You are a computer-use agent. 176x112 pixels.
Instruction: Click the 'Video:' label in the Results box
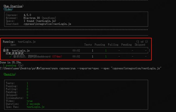(10, 101)
